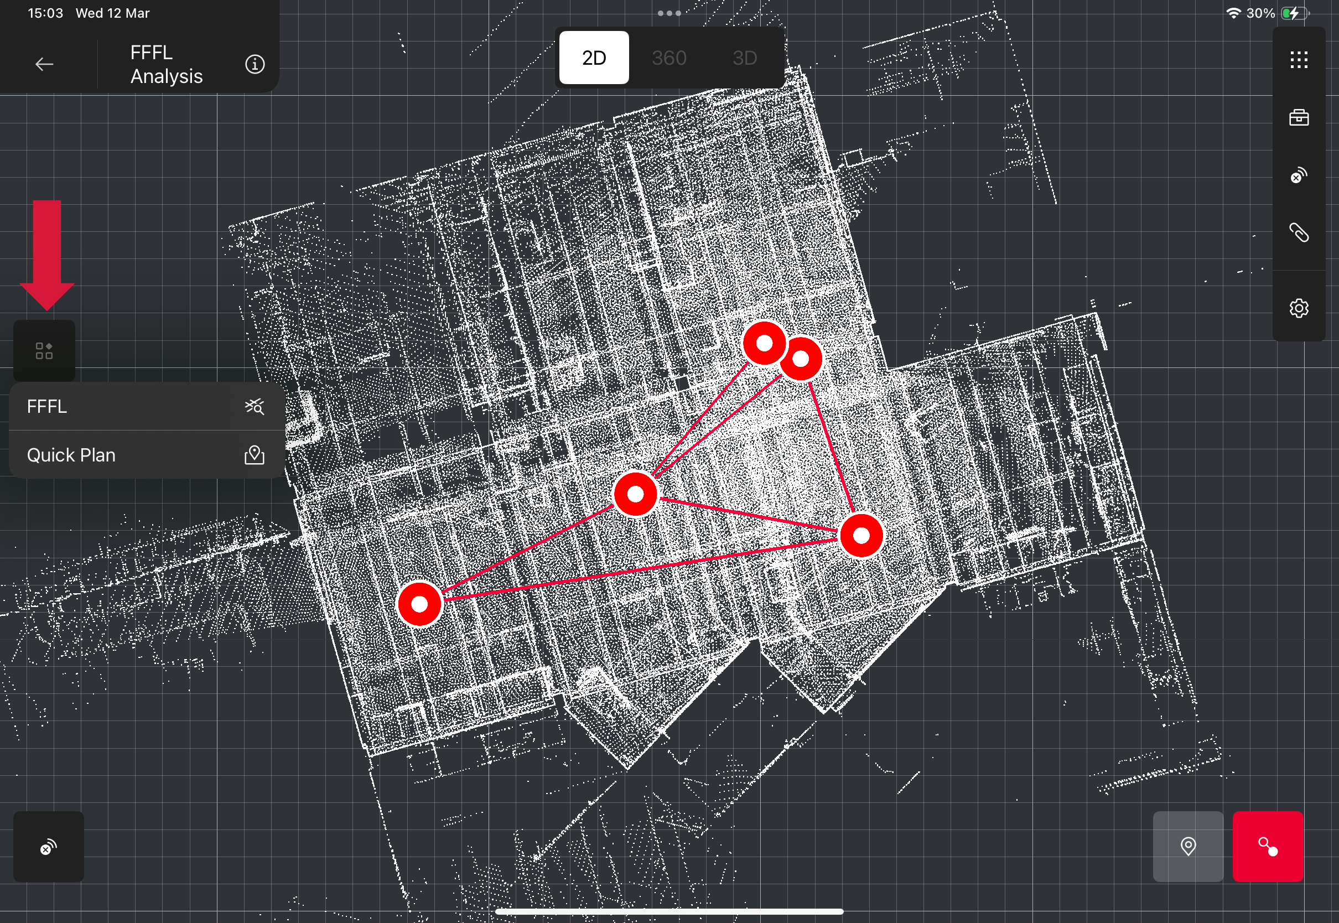Choose Quick Plan from the layer menu

87,455
